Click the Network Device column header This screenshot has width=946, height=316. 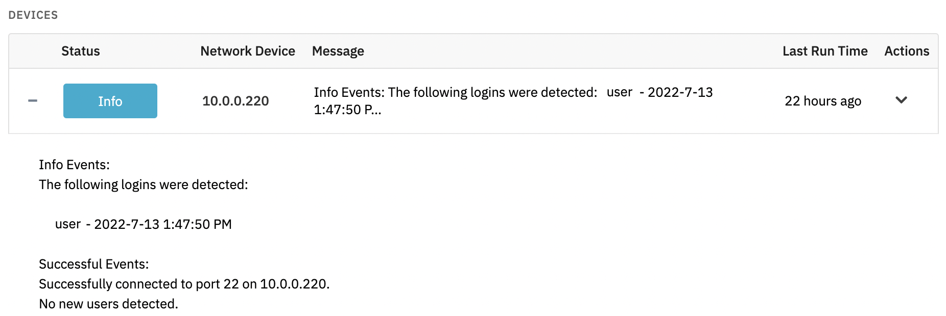248,50
